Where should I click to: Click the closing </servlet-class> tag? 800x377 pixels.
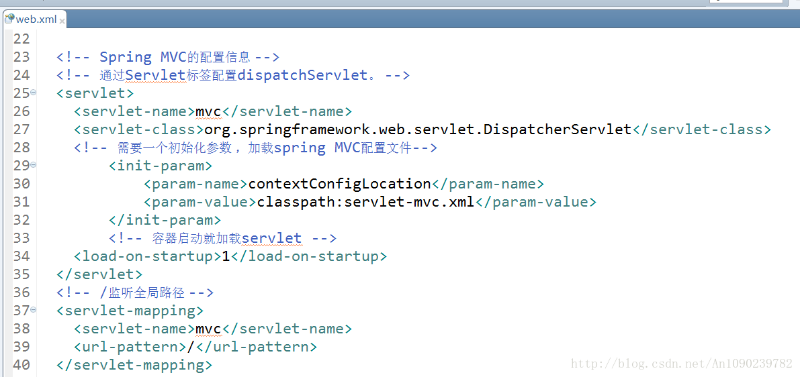point(701,129)
